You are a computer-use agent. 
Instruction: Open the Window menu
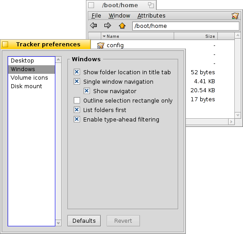(119, 16)
